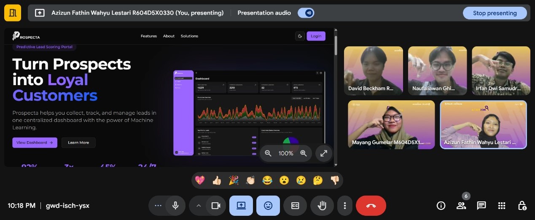The width and height of the screenshot is (535, 220).
Task: Click the present screen share button
Action: (241, 206)
